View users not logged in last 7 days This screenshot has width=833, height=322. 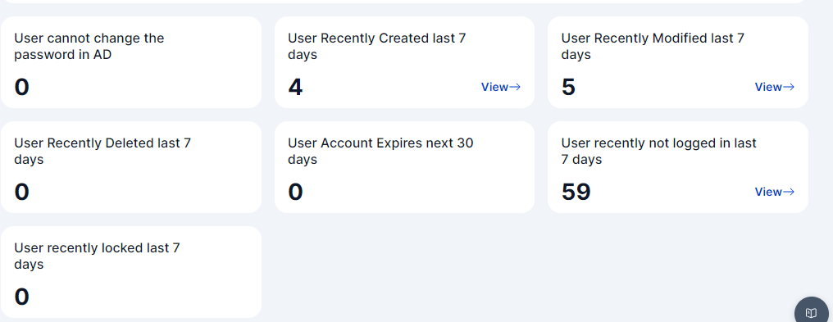(775, 192)
